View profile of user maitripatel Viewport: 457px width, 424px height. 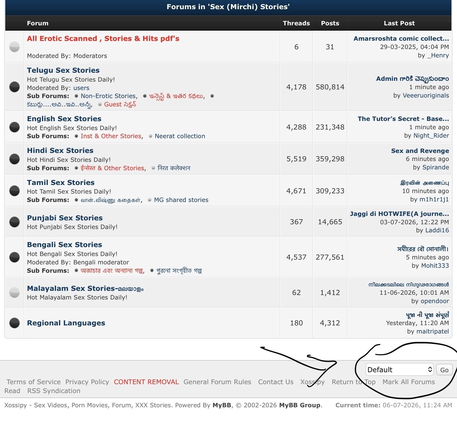tap(432, 331)
